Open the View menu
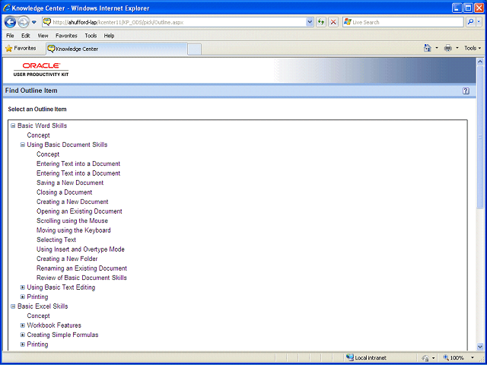 43,36
